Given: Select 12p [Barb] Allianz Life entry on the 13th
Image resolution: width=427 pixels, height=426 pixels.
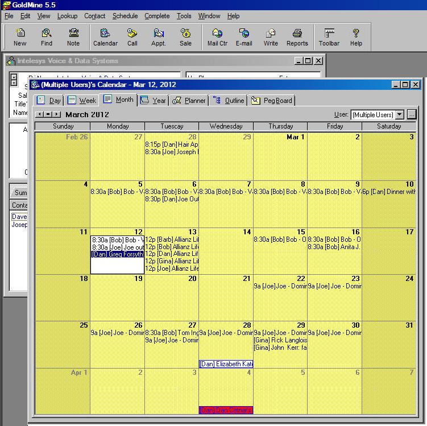Looking at the screenshot, I should coord(172,239).
